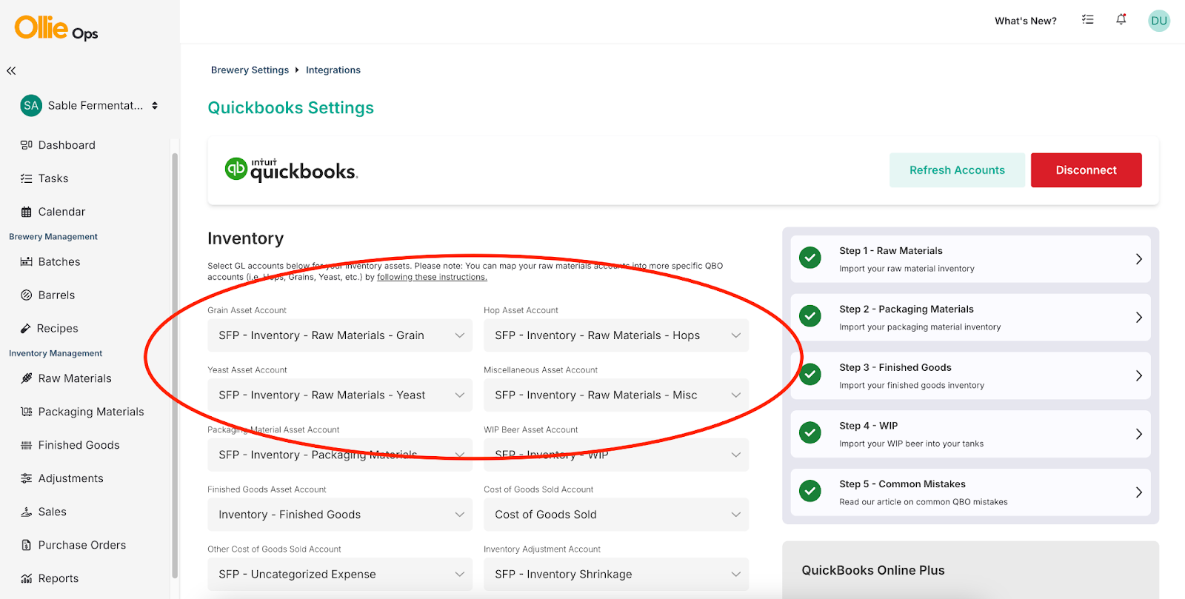This screenshot has width=1185, height=599.
Task: Click Inventory Management section label
Action: [56, 354]
